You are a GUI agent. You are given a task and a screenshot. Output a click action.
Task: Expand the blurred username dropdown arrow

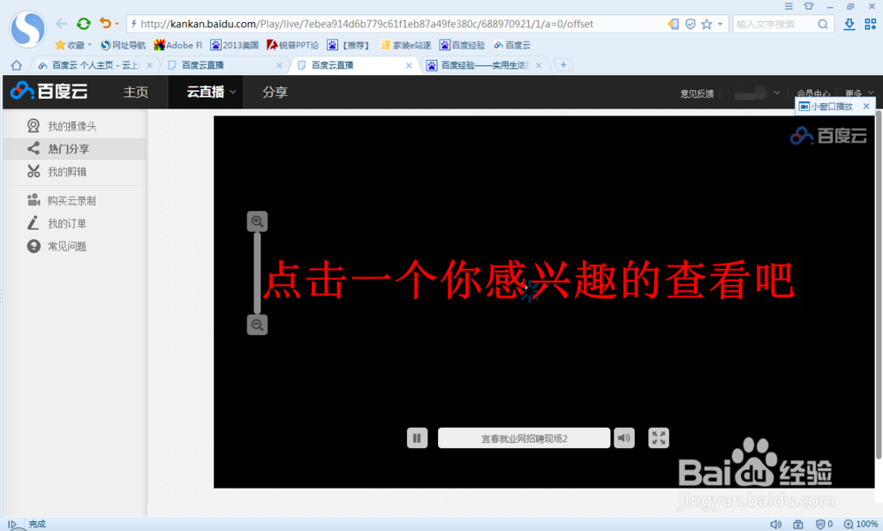click(x=776, y=93)
